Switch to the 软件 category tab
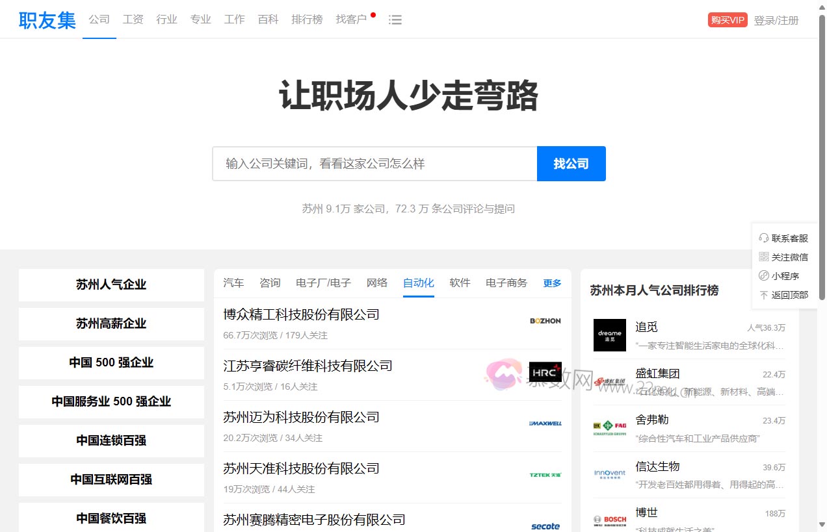Viewport: 827px width, 532px height. click(460, 283)
